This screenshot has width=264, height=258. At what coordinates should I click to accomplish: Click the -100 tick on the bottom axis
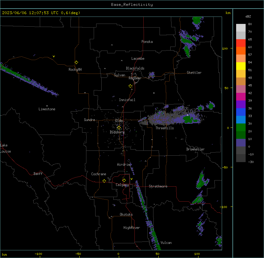[x=38, y=254]
